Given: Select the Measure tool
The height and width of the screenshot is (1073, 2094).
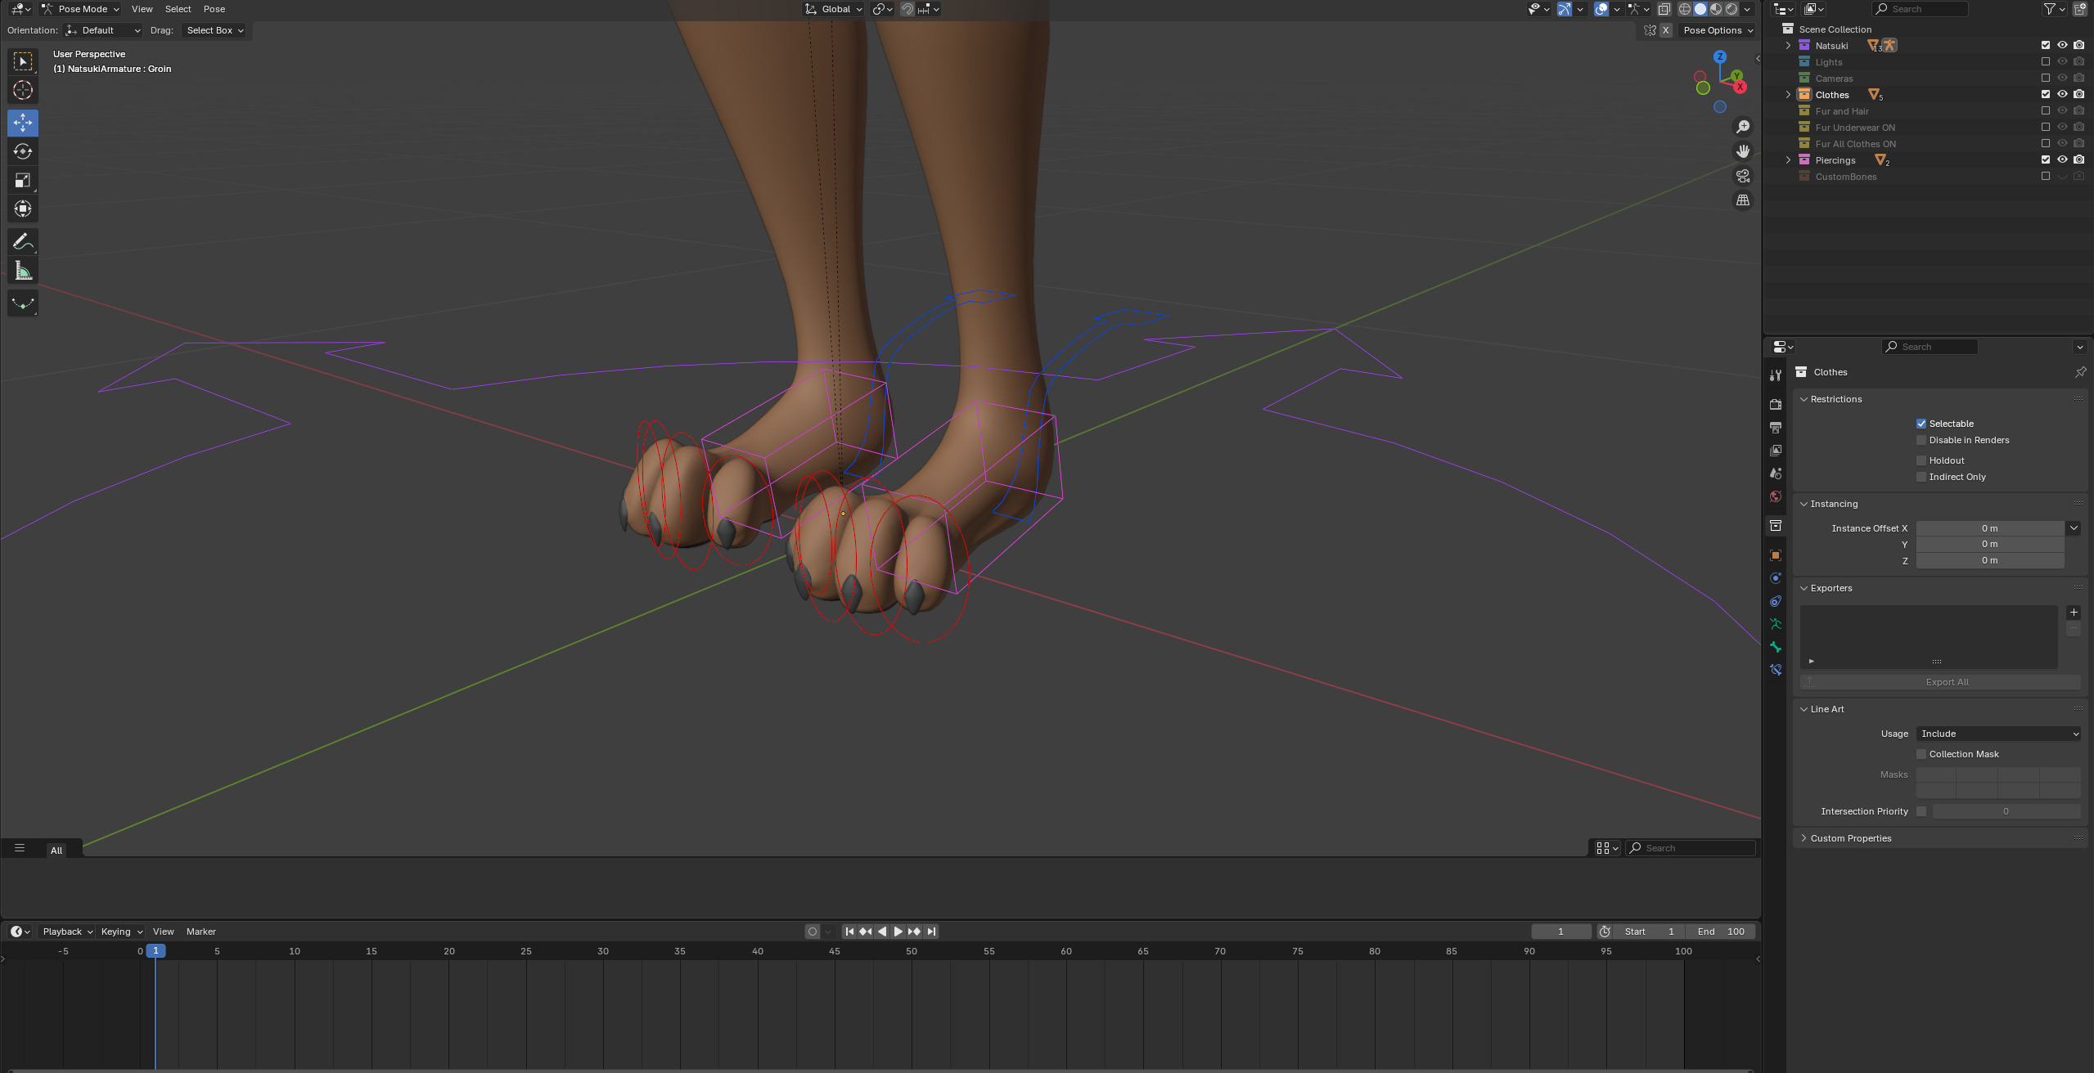Looking at the screenshot, I should coord(23,271).
